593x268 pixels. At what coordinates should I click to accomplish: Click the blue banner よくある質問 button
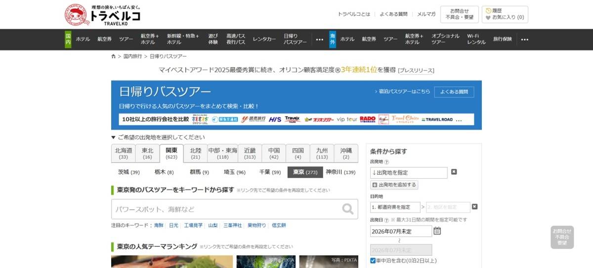pos(454,92)
